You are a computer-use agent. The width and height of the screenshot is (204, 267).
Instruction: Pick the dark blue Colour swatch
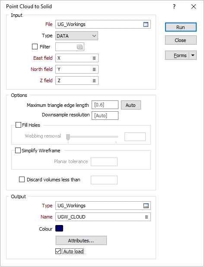[59, 228]
